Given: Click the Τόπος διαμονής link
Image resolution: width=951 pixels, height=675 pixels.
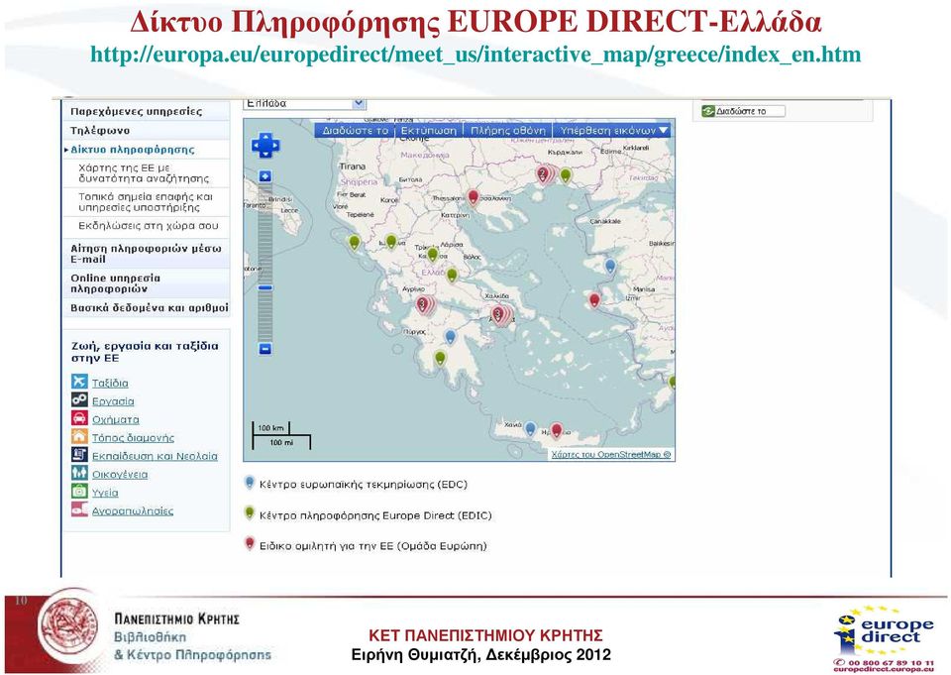Looking at the screenshot, I should click(x=133, y=438).
